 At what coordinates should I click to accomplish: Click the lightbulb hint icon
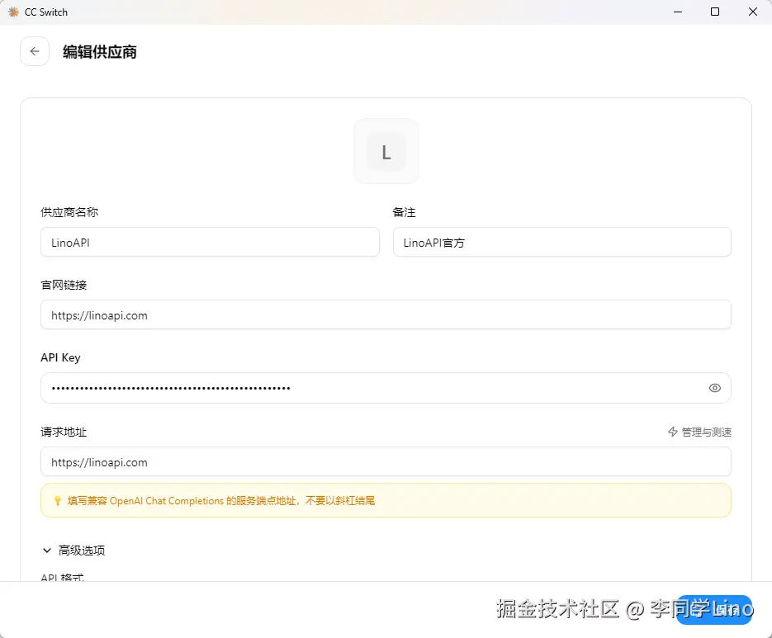58,501
